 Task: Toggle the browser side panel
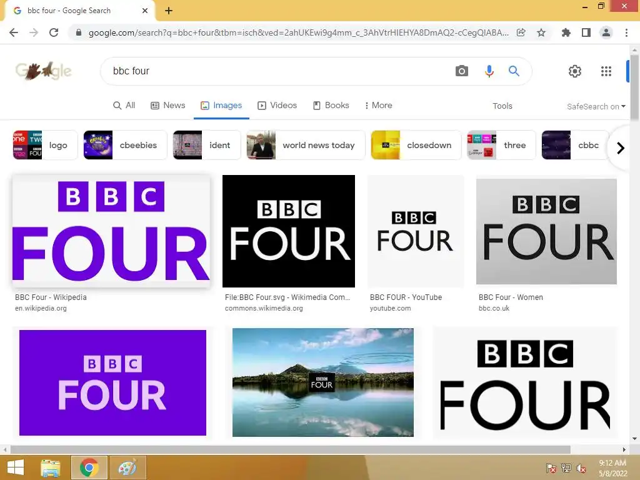pos(586,32)
